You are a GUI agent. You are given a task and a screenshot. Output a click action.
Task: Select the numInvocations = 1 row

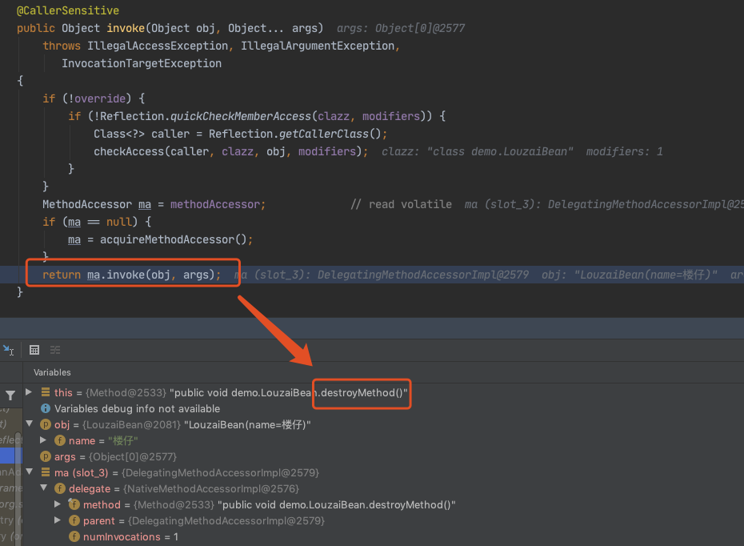[x=383, y=536]
